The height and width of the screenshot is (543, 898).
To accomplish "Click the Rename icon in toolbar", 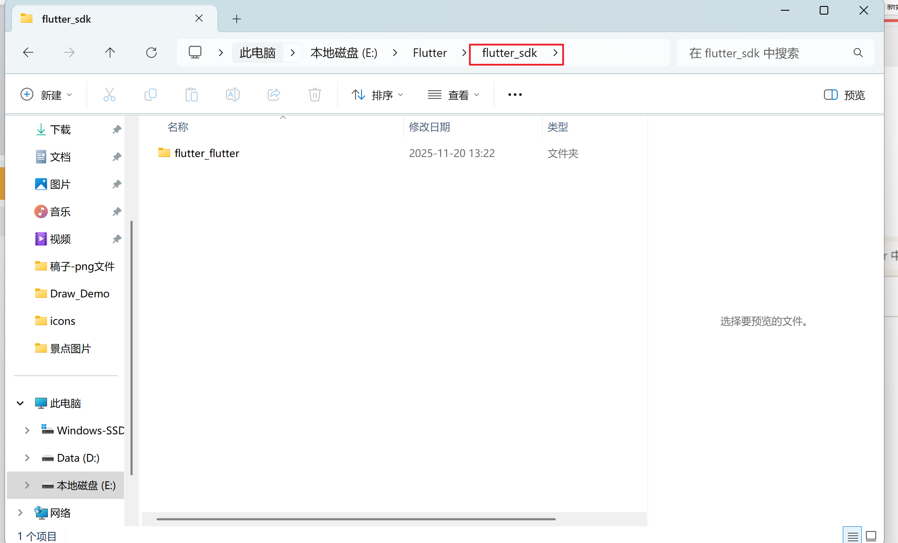I will (x=232, y=95).
